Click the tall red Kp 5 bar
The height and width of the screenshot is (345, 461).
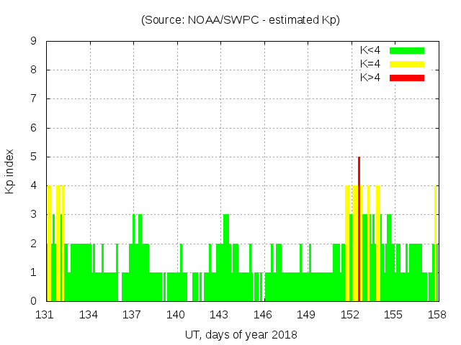point(359,230)
